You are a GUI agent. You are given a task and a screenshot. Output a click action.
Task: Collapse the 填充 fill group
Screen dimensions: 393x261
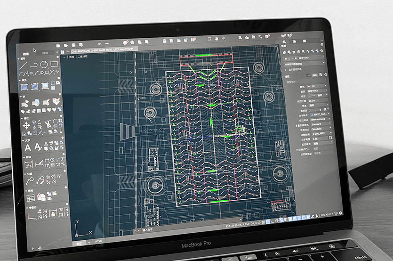coord(20,81)
